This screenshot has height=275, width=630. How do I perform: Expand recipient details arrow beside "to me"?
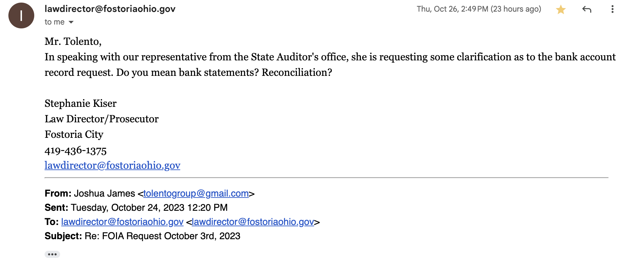coord(71,22)
